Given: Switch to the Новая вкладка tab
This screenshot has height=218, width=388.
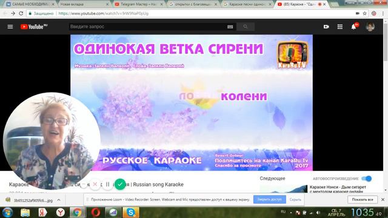Looking at the screenshot, I should click(x=84, y=4).
